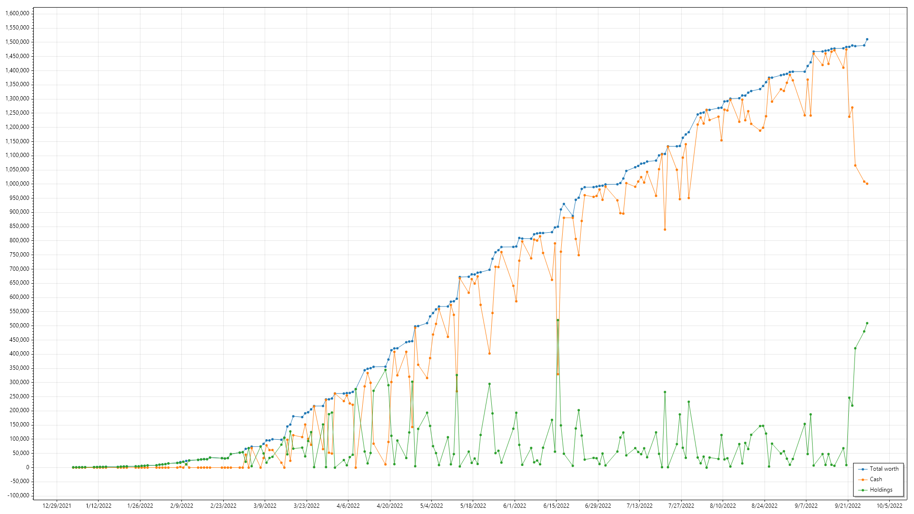Click the 1,600,000 y-axis label
914x514 pixels.
17,13
